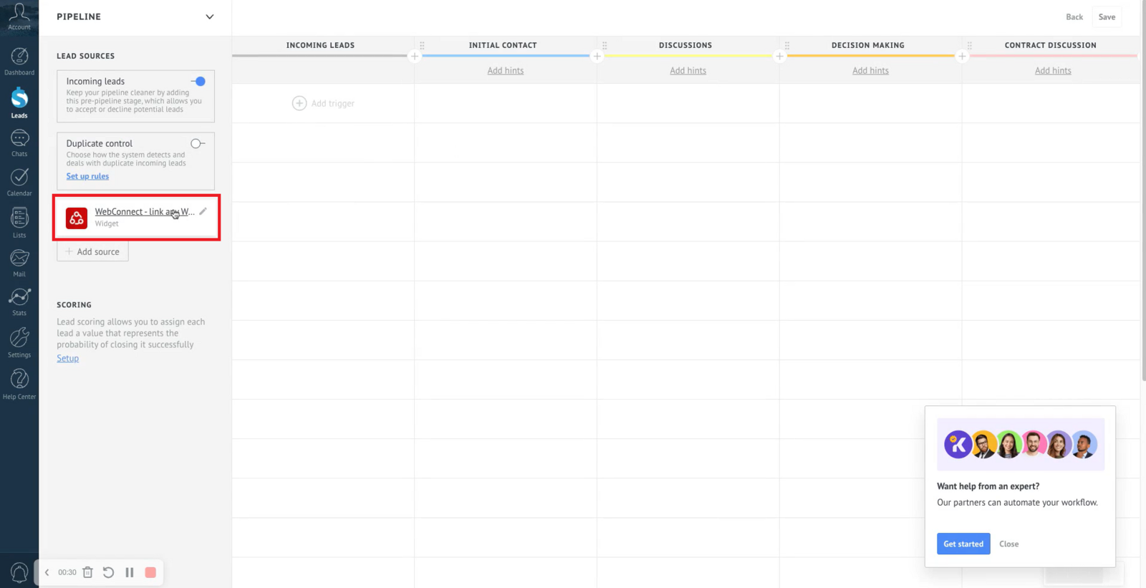The height and width of the screenshot is (588, 1146).
Task: Open Mail from the sidebar
Action: [19, 262]
